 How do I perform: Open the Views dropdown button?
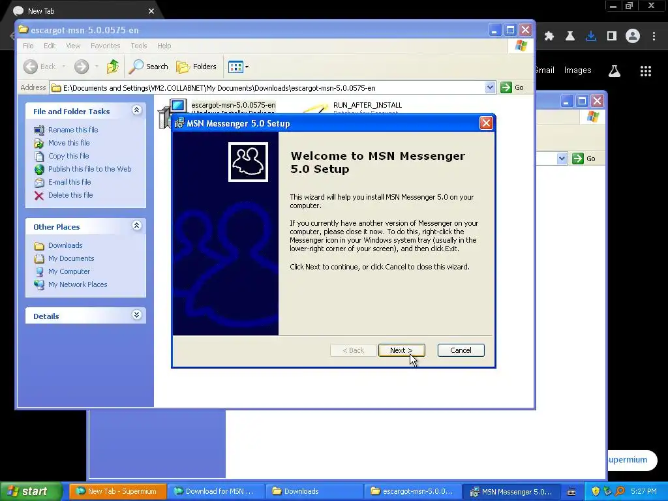pyautogui.click(x=238, y=67)
